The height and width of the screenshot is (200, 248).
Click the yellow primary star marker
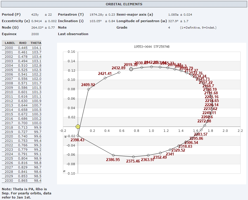[x=78, y=127]
